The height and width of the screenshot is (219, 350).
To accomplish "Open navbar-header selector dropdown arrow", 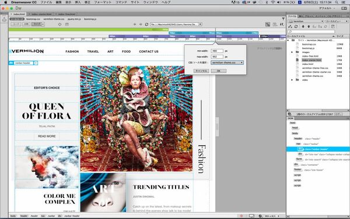I will coord(36,63).
